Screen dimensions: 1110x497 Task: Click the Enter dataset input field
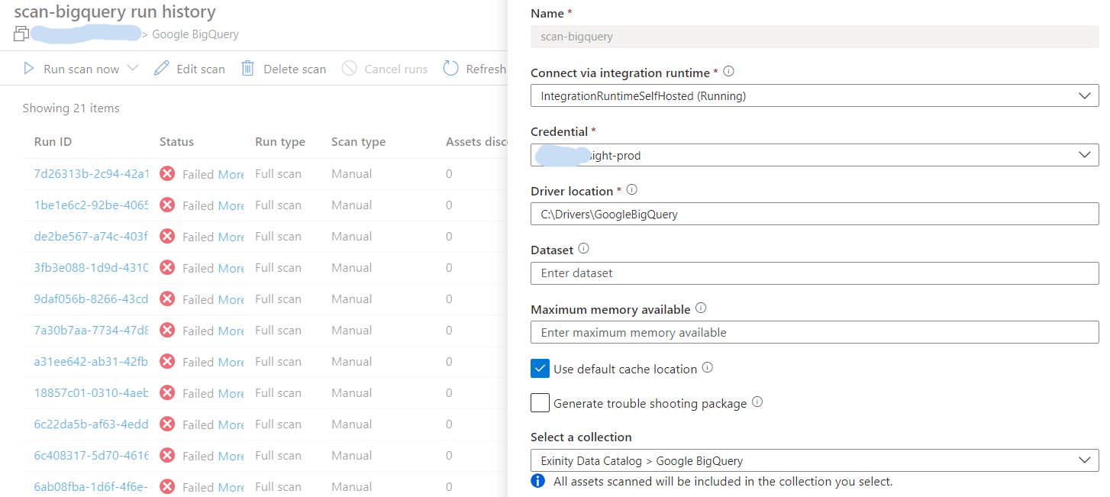(814, 273)
